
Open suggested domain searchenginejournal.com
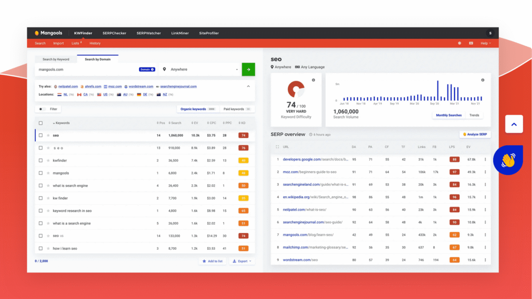coord(179,87)
